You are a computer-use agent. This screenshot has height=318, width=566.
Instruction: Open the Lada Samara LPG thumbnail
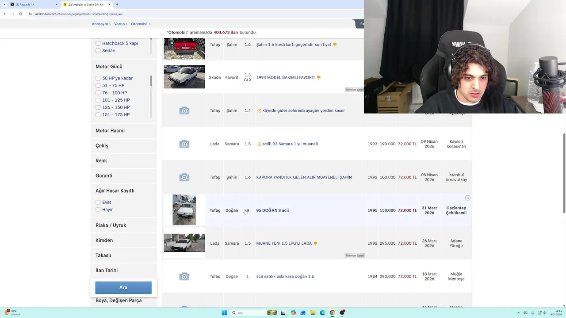184,243
